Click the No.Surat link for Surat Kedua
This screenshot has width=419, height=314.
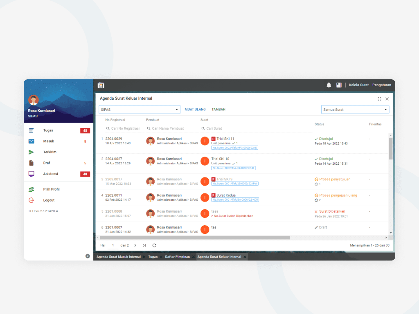tap(235, 200)
